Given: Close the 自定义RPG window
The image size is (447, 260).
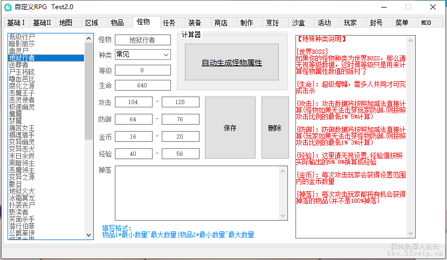Looking at the screenshot, I should (x=433, y=7).
